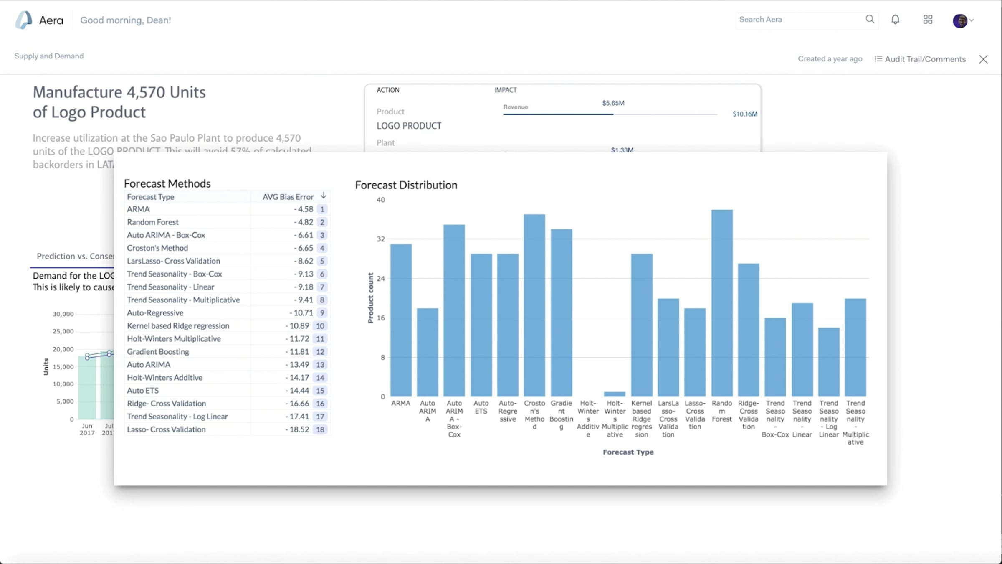Click the search magnifier icon
The width and height of the screenshot is (1002, 564).
[x=870, y=19]
